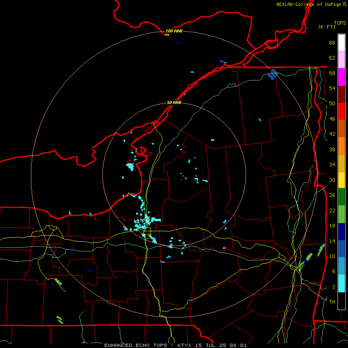Select the magenta band on the tops scale
This screenshot has height=348, width=348.
(341, 77)
